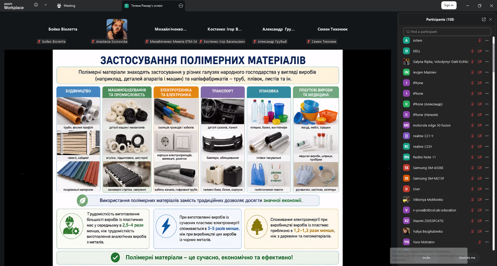Select the Artem avatar icon
Viewport: 497px width, 266px height.
point(406,40)
